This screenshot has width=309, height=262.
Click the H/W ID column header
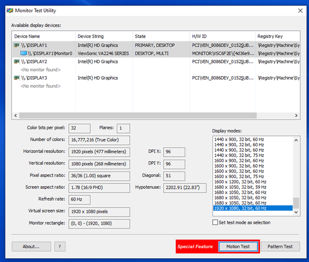221,36
